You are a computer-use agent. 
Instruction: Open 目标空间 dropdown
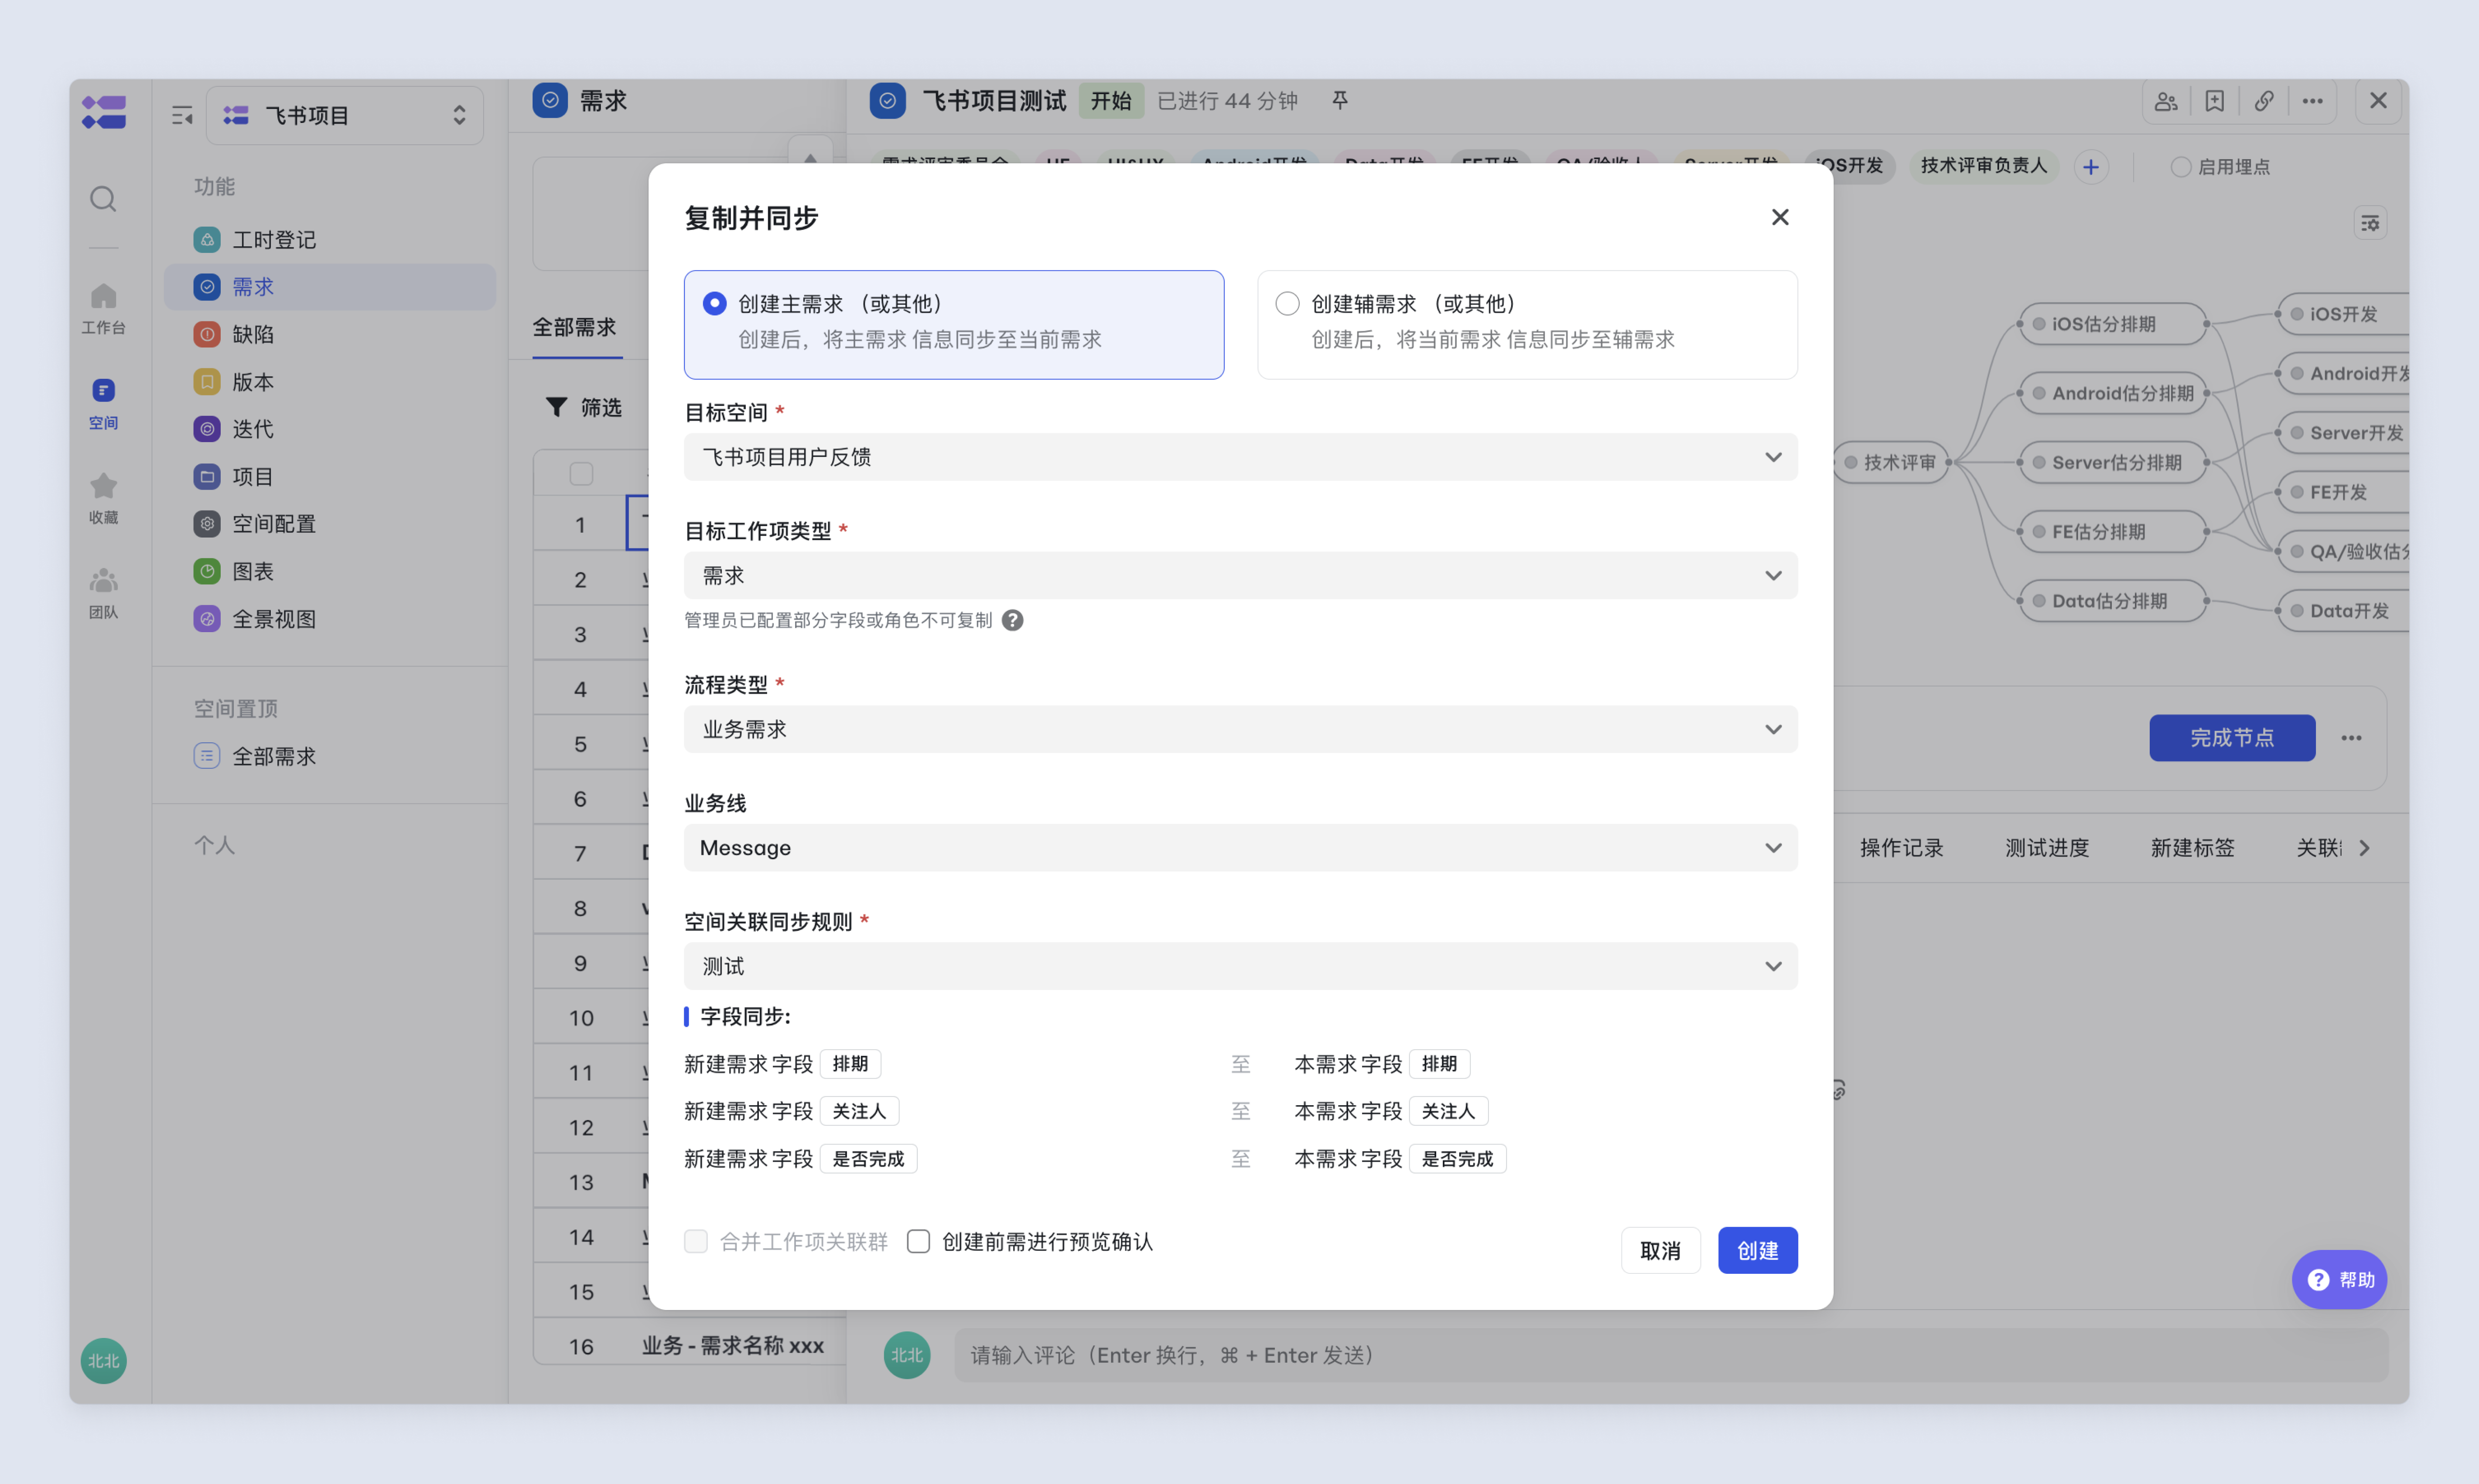pyautogui.click(x=1240, y=457)
